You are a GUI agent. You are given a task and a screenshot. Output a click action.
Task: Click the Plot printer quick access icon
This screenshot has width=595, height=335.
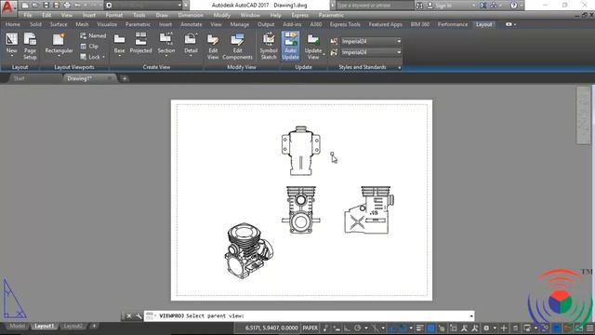point(67,6)
